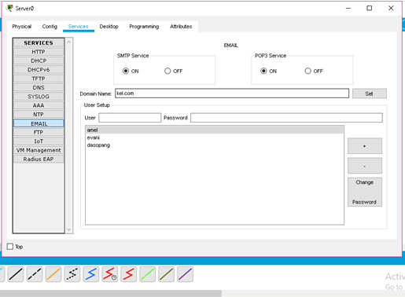Open the Services tab
The width and height of the screenshot is (405, 297).
pyautogui.click(x=78, y=27)
